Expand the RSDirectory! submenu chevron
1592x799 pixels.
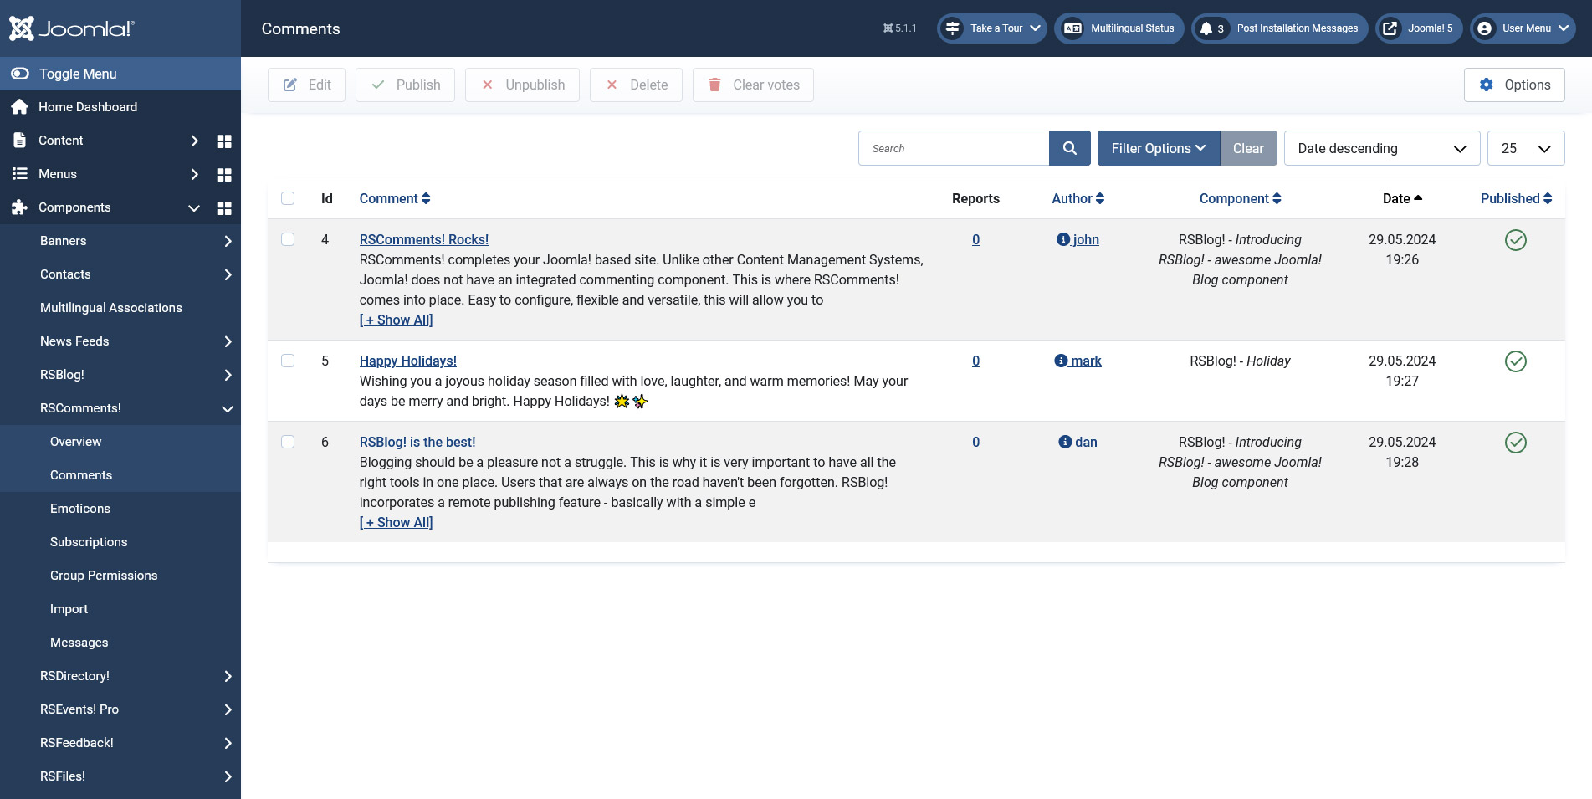click(x=228, y=676)
